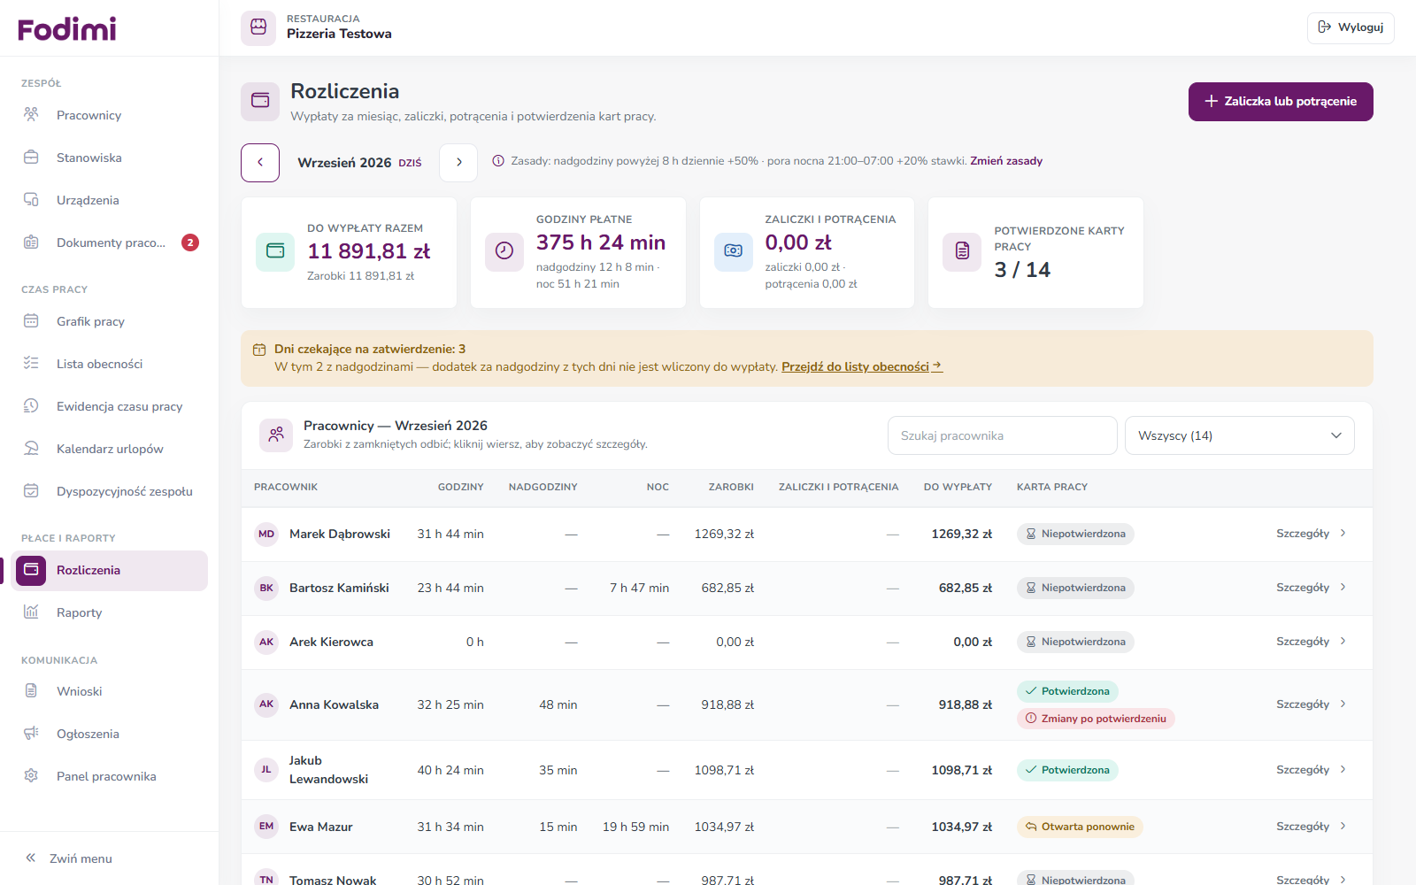This screenshot has width=1416, height=885.
Task: Click the Do wypłaty razem wallet icon
Action: tap(275, 251)
